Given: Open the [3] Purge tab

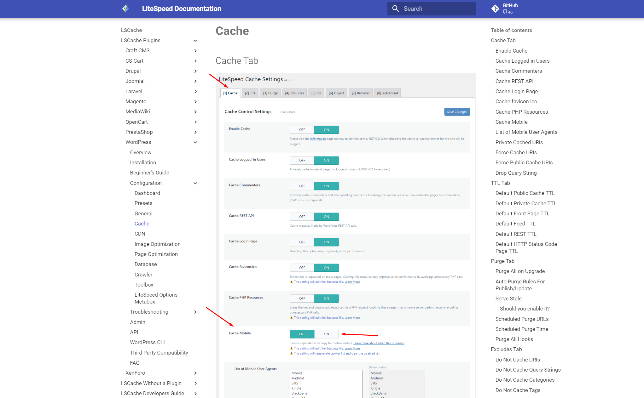Looking at the screenshot, I should (x=270, y=93).
